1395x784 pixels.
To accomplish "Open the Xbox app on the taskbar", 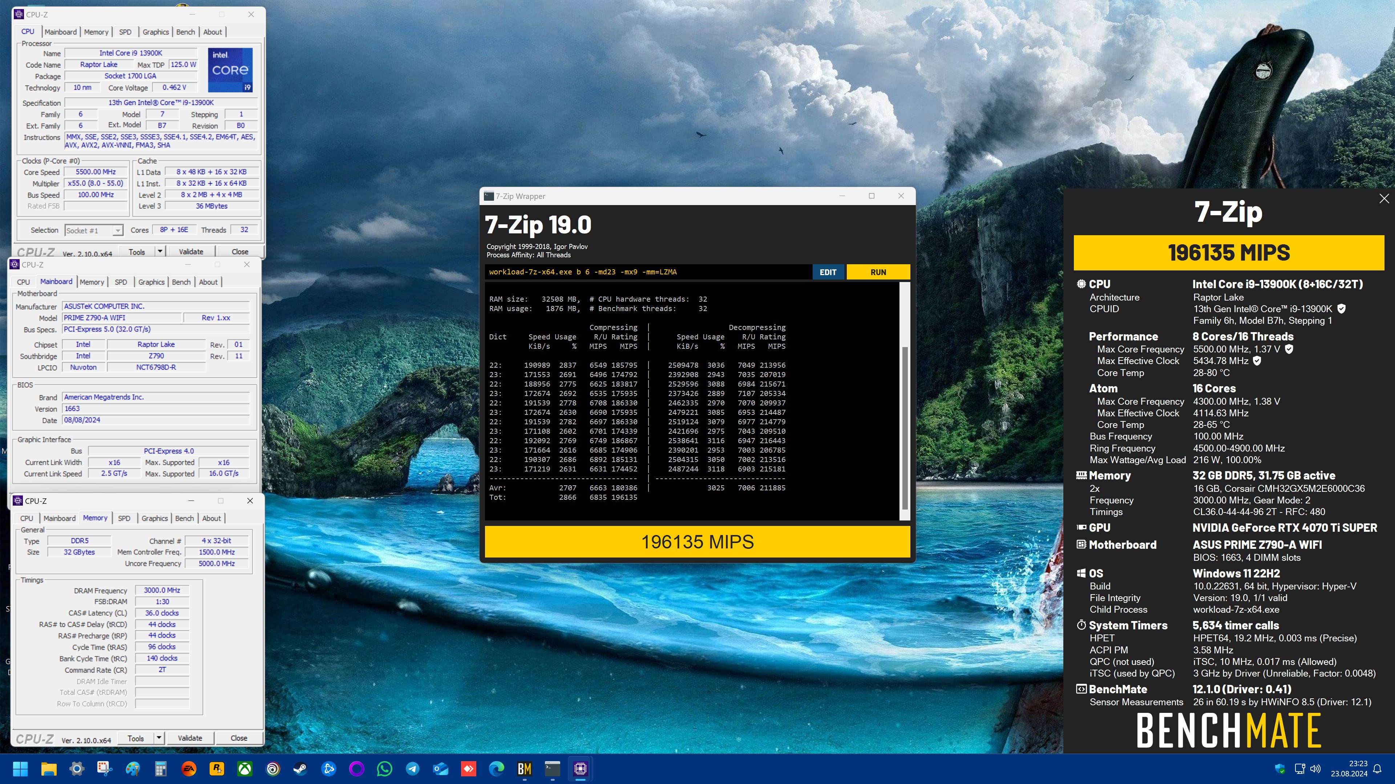I will tap(245, 768).
